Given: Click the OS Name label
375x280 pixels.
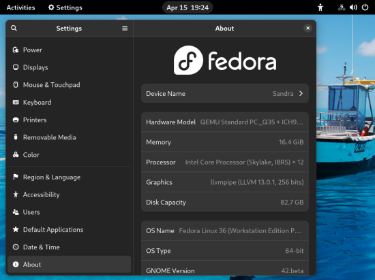Looking at the screenshot, I should [160, 230].
